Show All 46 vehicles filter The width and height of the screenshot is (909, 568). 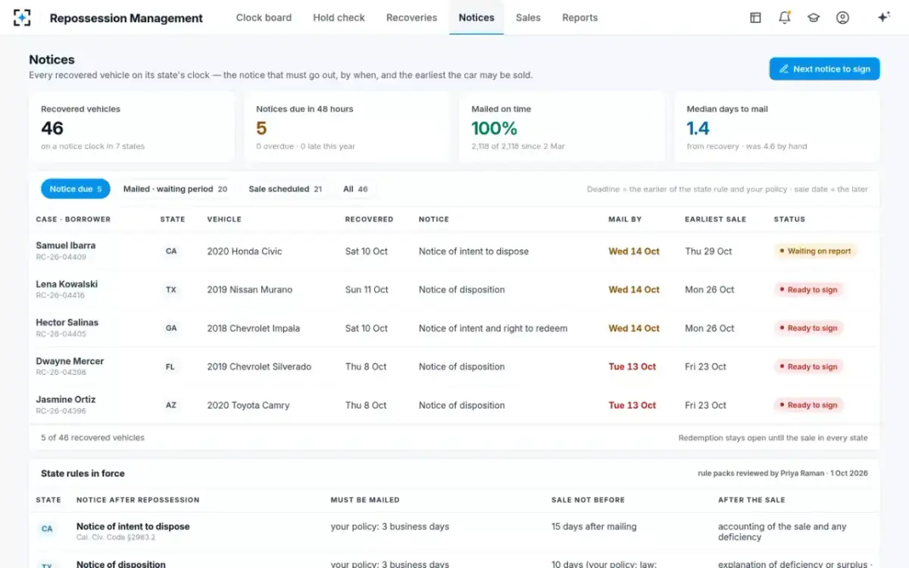tap(355, 189)
